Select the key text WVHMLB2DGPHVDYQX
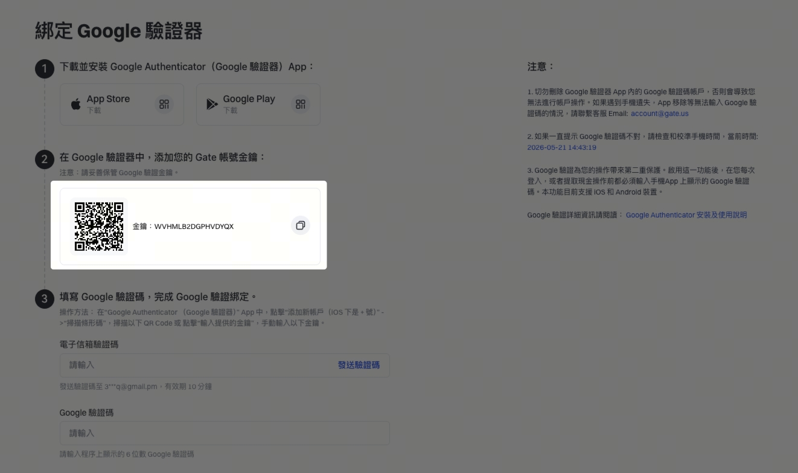The width and height of the screenshot is (798, 473). click(194, 227)
